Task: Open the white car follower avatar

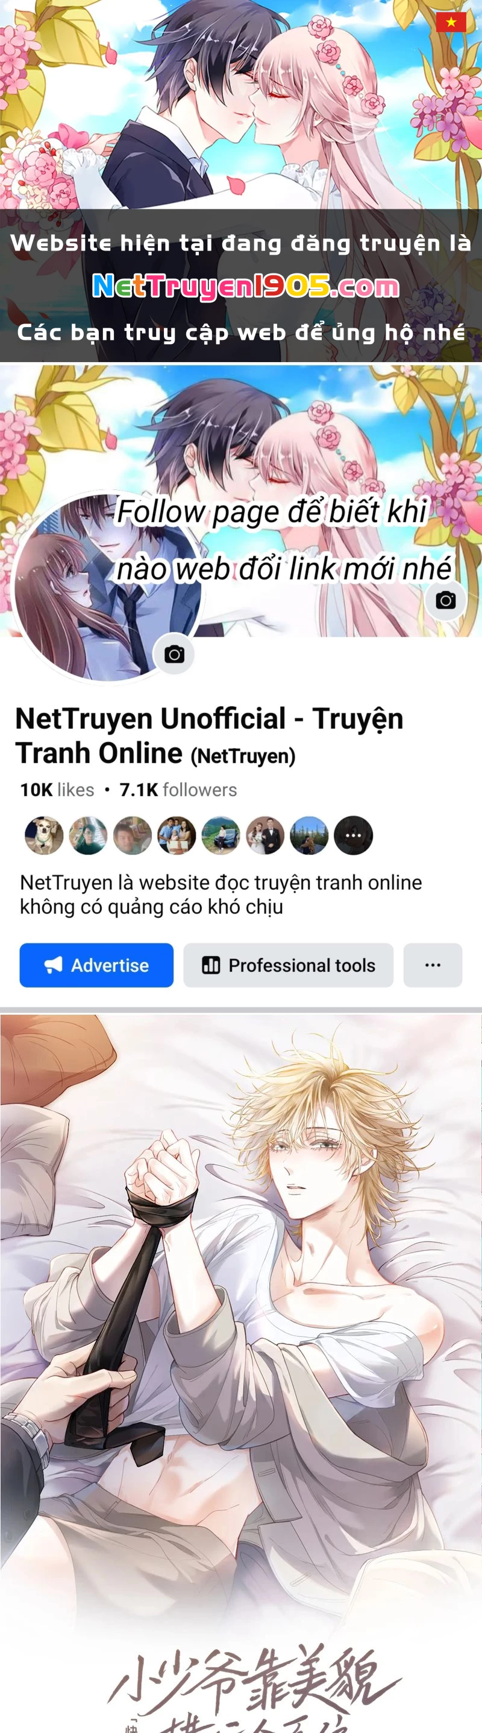Action: pyautogui.click(x=221, y=835)
